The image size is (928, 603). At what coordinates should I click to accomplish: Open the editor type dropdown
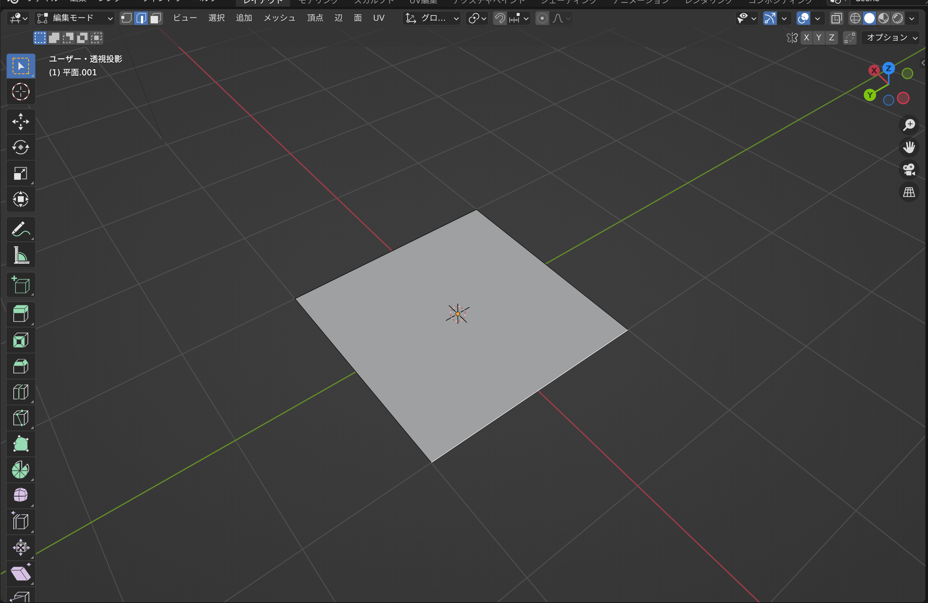18,18
